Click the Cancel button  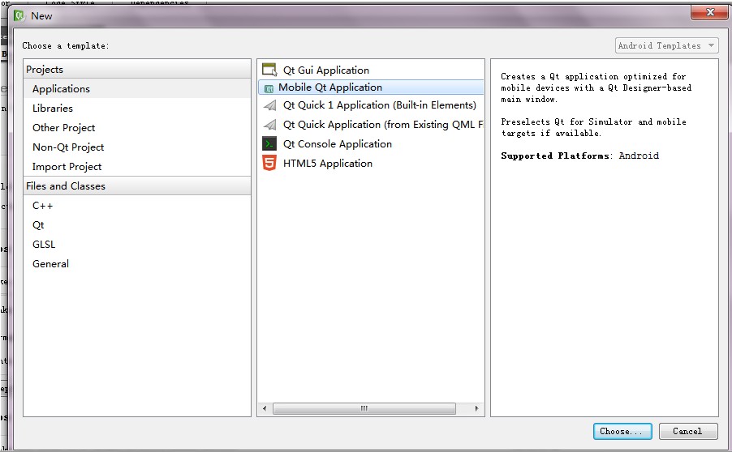coord(687,431)
